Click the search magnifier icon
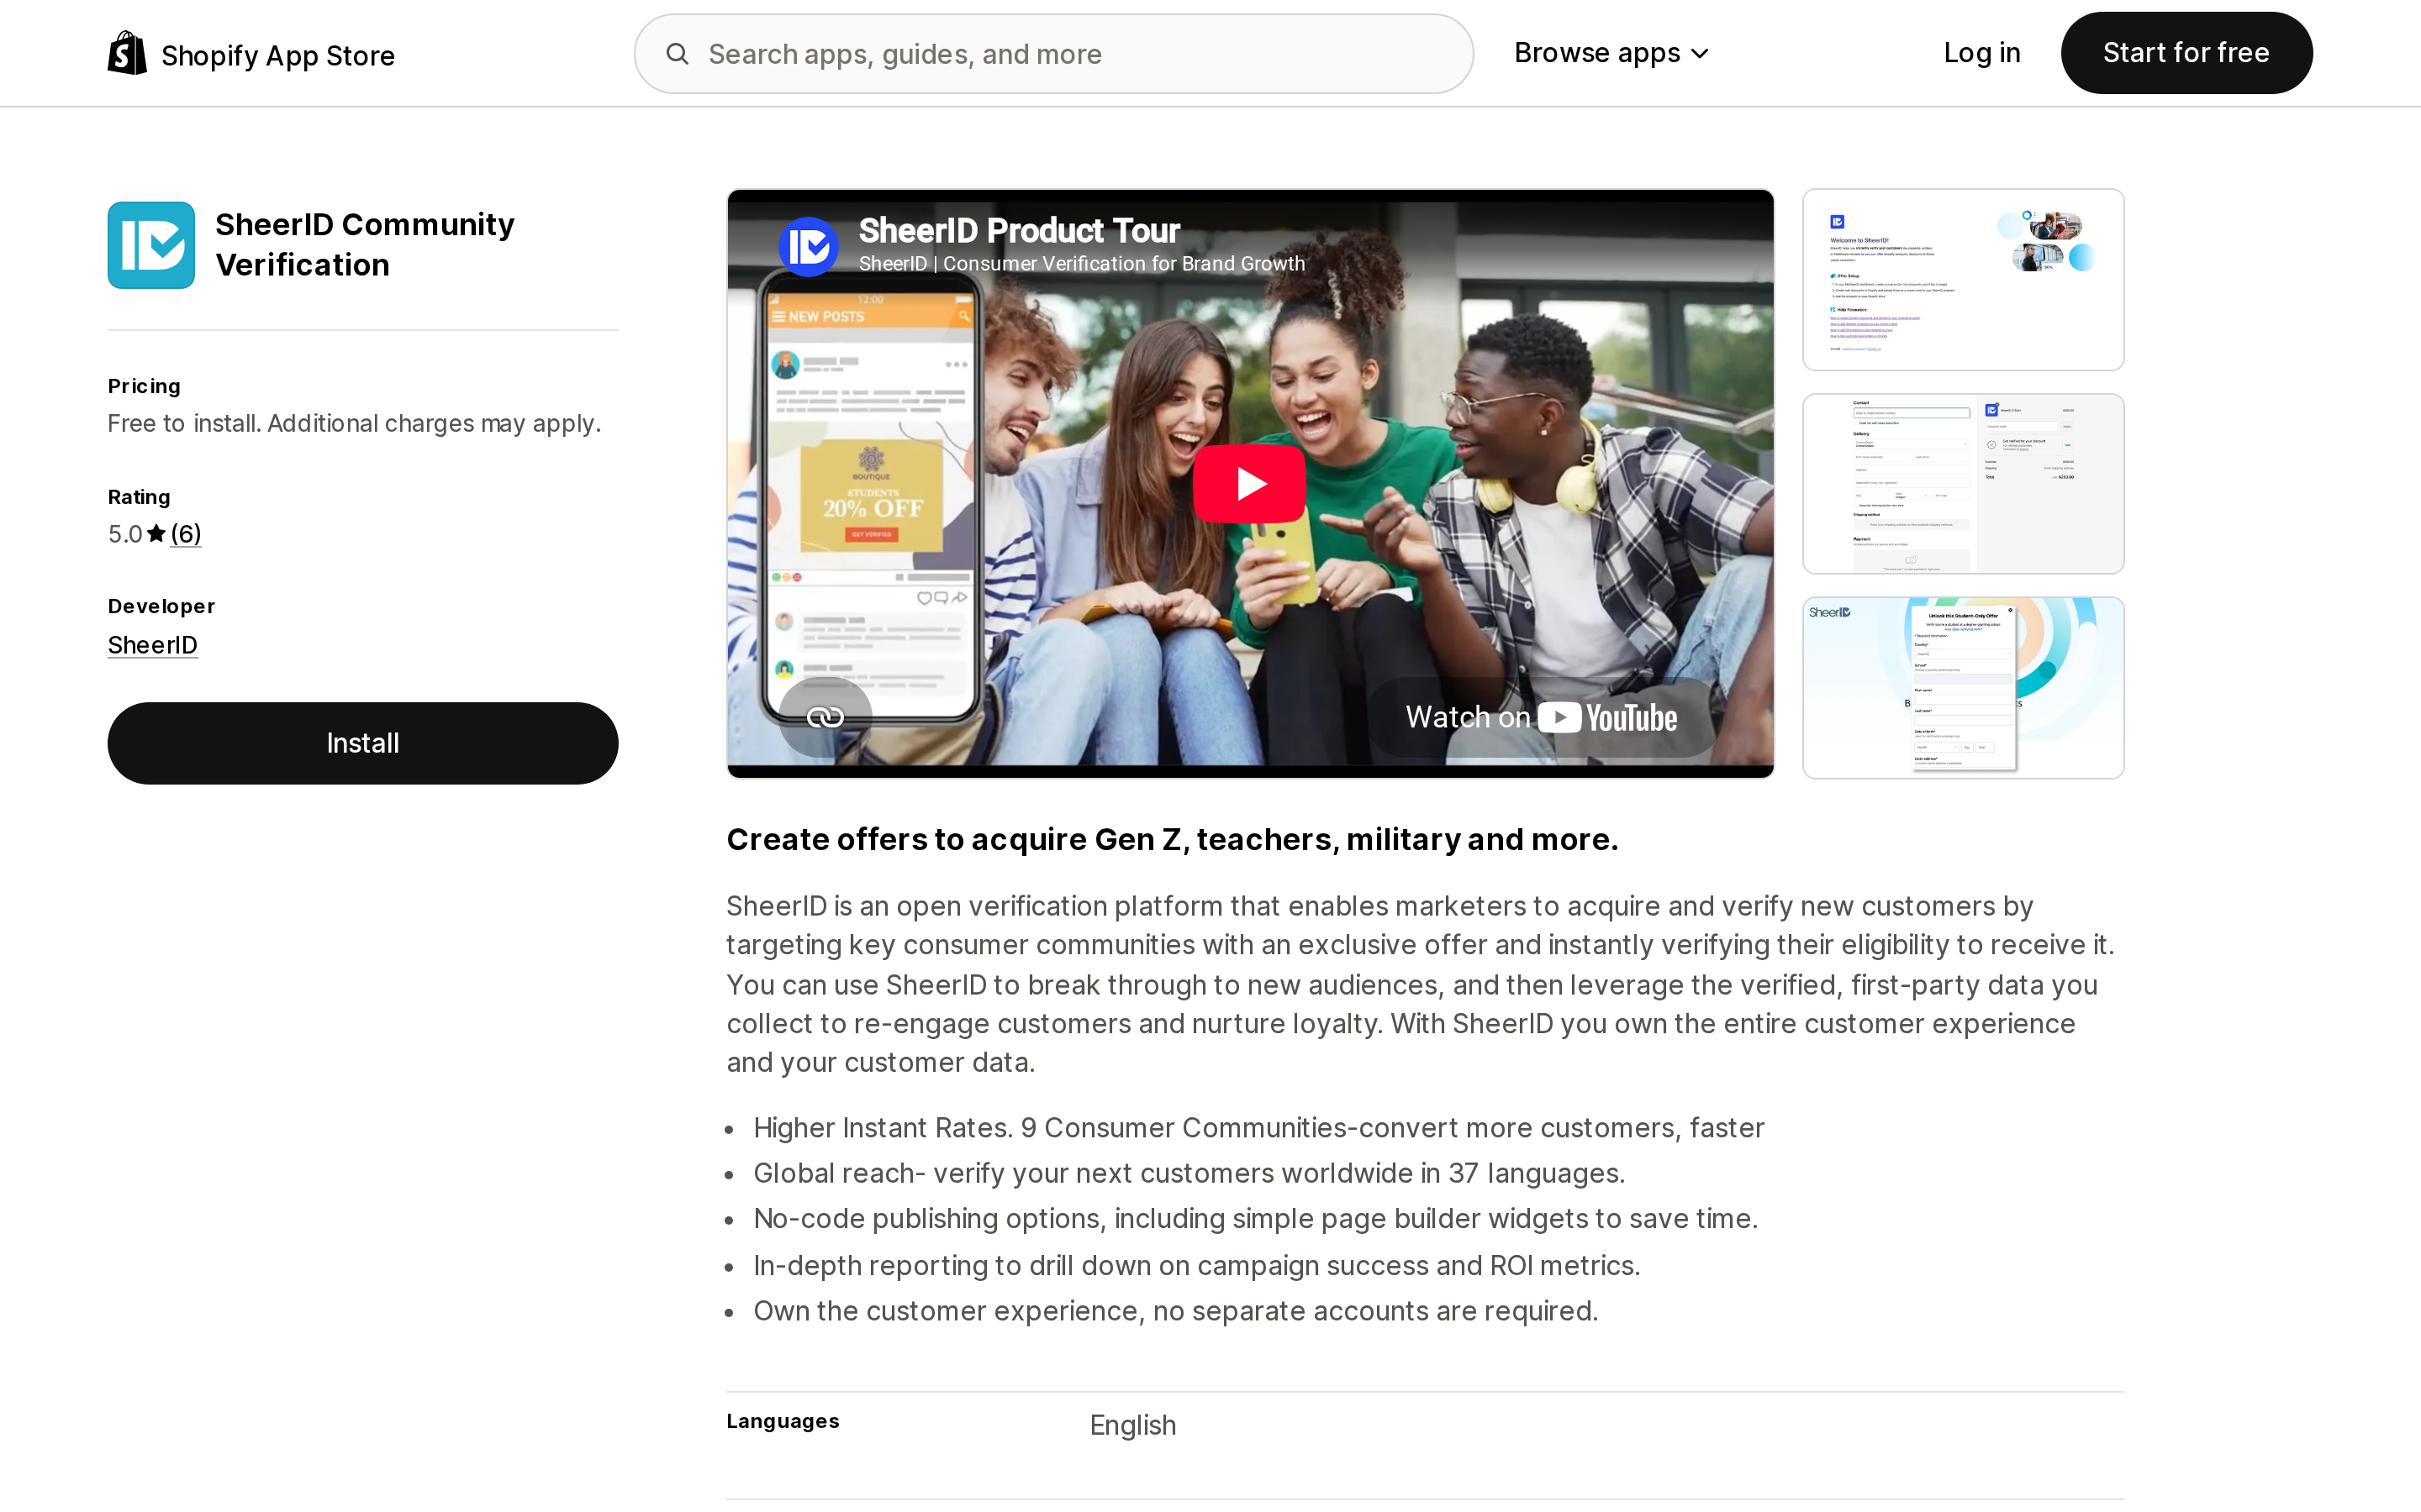Viewport: 2421px width, 1512px height. pyautogui.click(x=678, y=54)
